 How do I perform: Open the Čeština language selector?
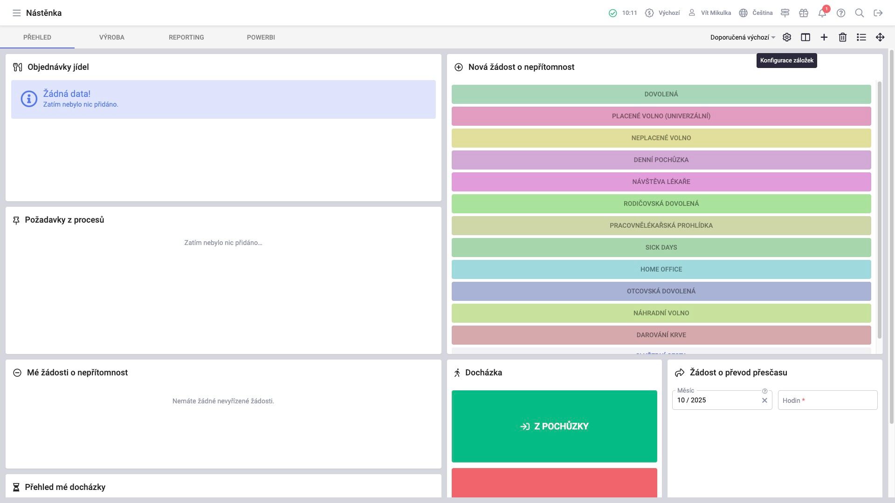756,13
